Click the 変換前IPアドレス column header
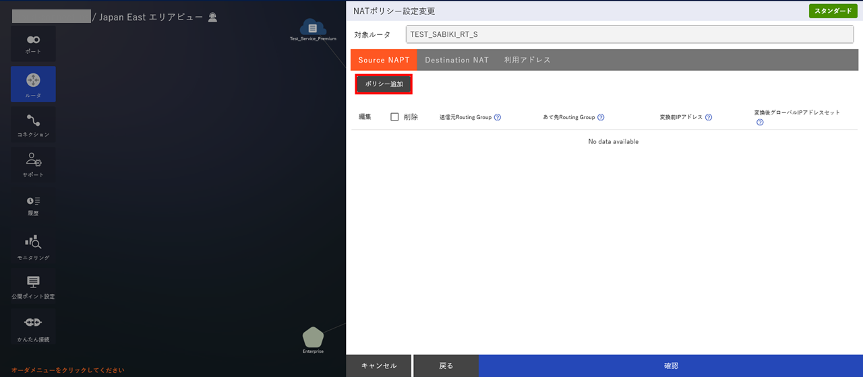Viewport: 863px width, 377px height. [681, 117]
